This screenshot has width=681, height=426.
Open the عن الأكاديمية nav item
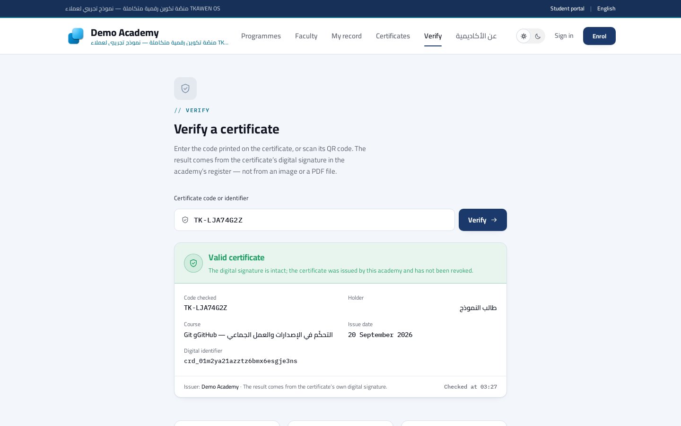476,36
